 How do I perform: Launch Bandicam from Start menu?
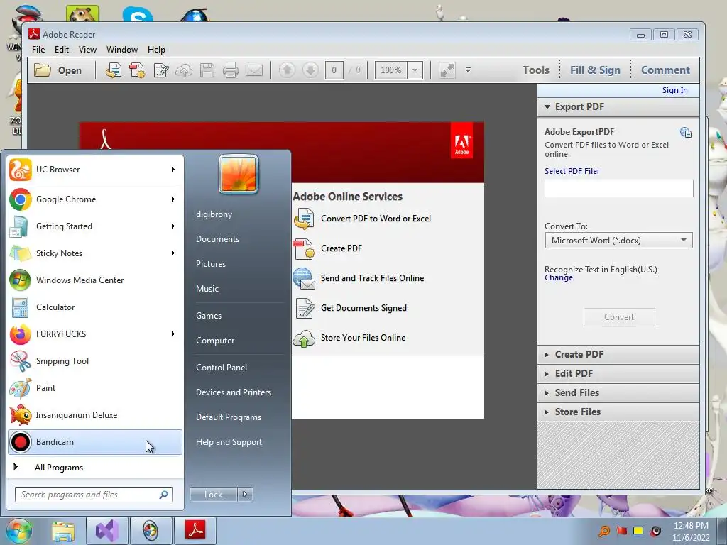point(95,442)
